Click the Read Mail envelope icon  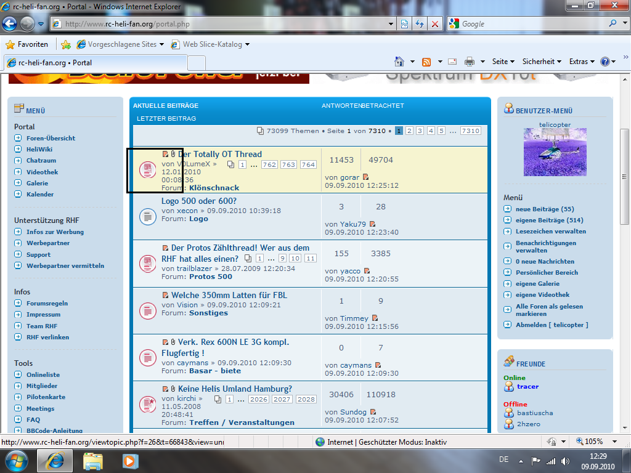452,62
